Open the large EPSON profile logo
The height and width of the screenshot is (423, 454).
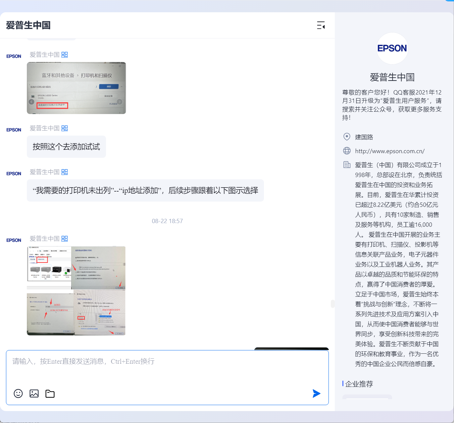pyautogui.click(x=392, y=48)
